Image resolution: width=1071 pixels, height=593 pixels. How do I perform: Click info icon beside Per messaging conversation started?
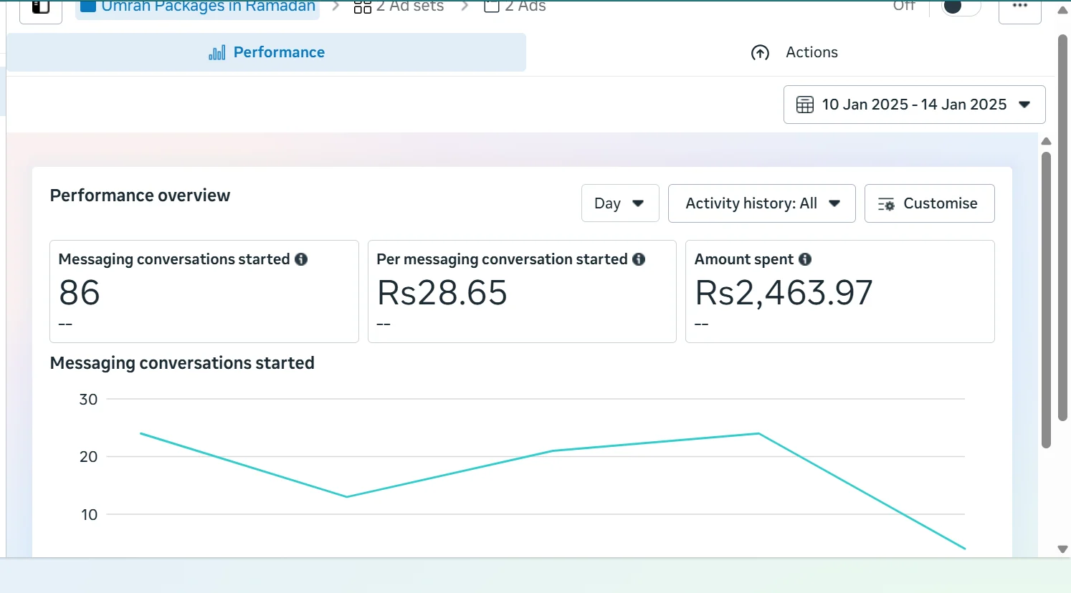click(639, 259)
